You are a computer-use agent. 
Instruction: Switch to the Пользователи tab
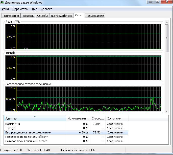(95, 16)
